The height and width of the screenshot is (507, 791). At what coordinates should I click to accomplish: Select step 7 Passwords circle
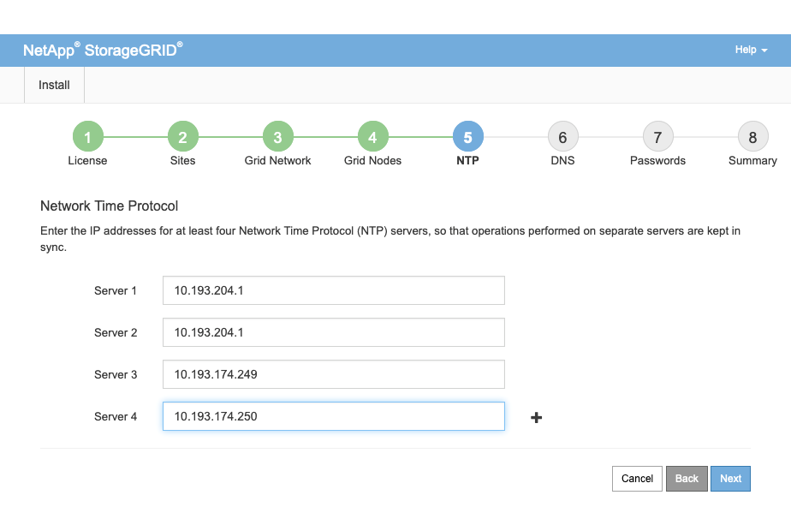[x=657, y=137]
